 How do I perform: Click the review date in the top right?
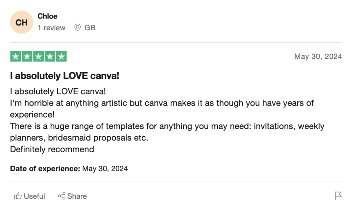(x=318, y=56)
